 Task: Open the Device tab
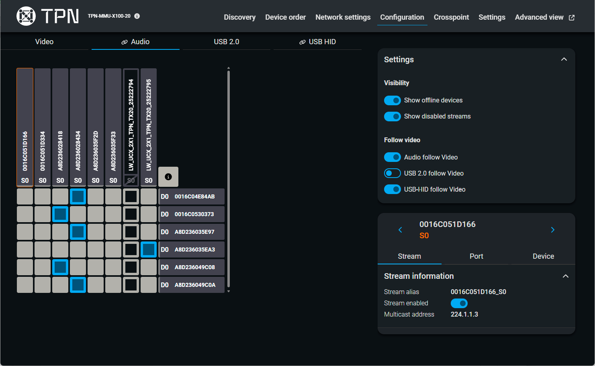pyautogui.click(x=543, y=256)
